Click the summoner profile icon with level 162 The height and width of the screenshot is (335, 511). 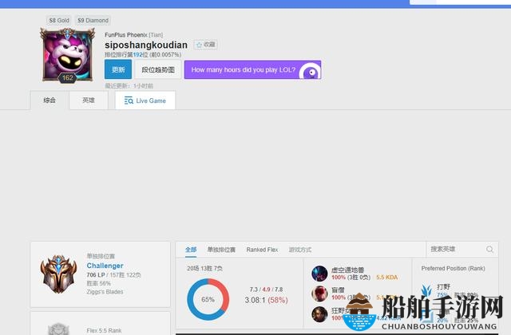67,55
